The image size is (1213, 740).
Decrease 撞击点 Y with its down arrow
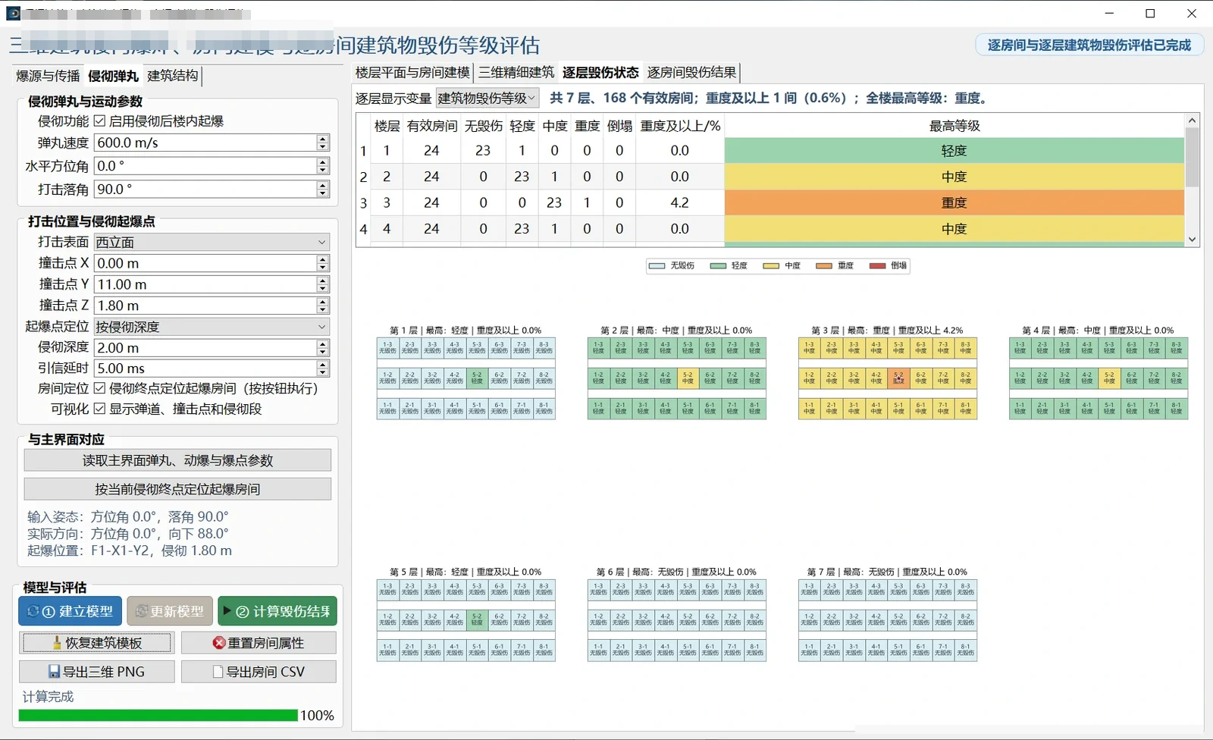tap(323, 288)
